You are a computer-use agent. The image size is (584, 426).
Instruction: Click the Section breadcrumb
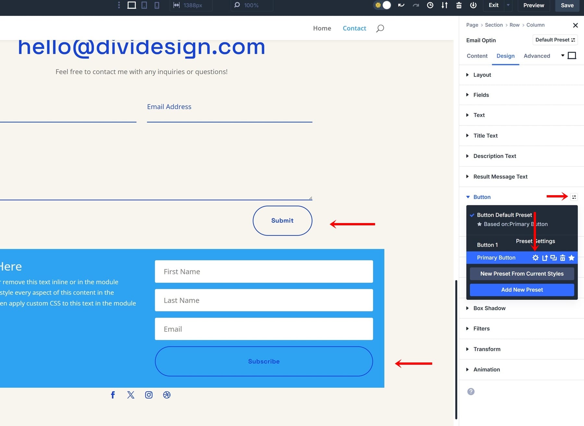(494, 25)
